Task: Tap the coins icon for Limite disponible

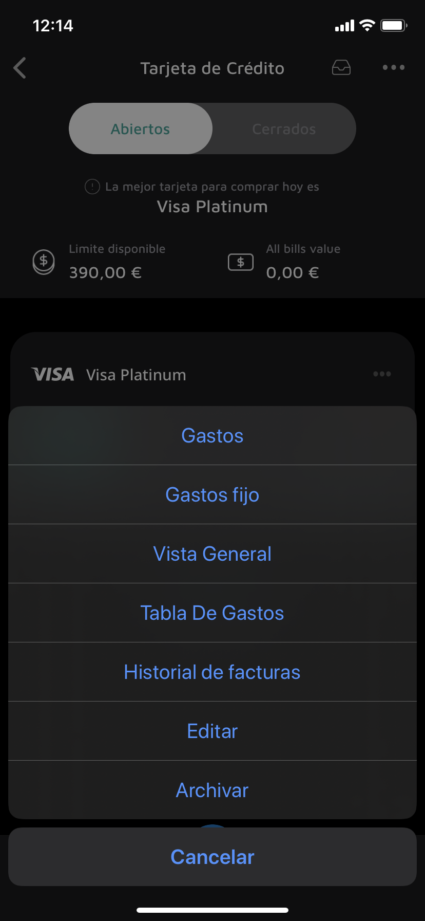Action: pos(44,262)
